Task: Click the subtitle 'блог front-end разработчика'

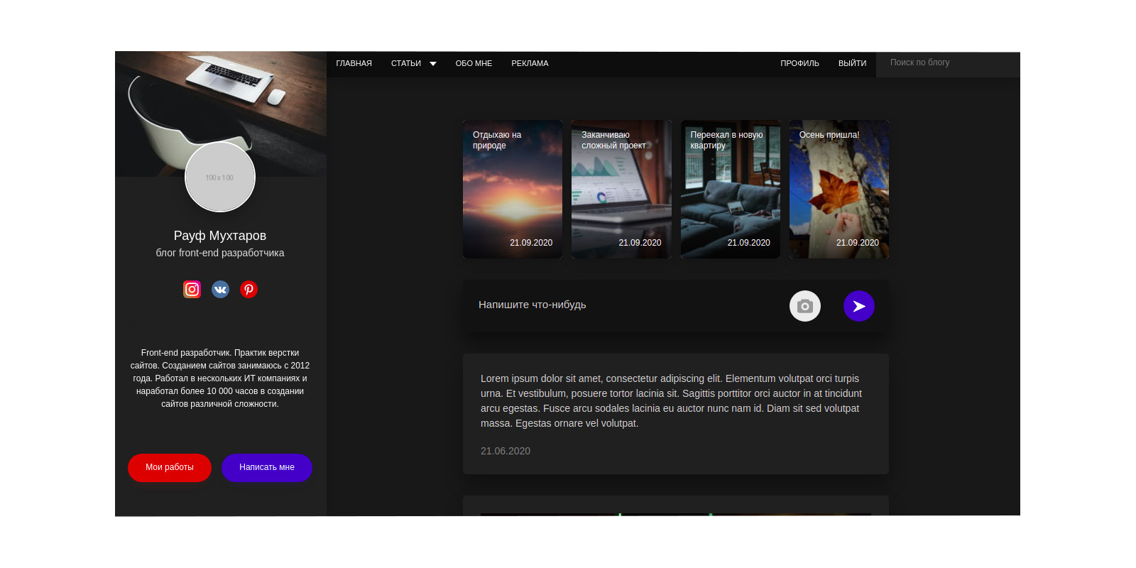Action: [220, 253]
